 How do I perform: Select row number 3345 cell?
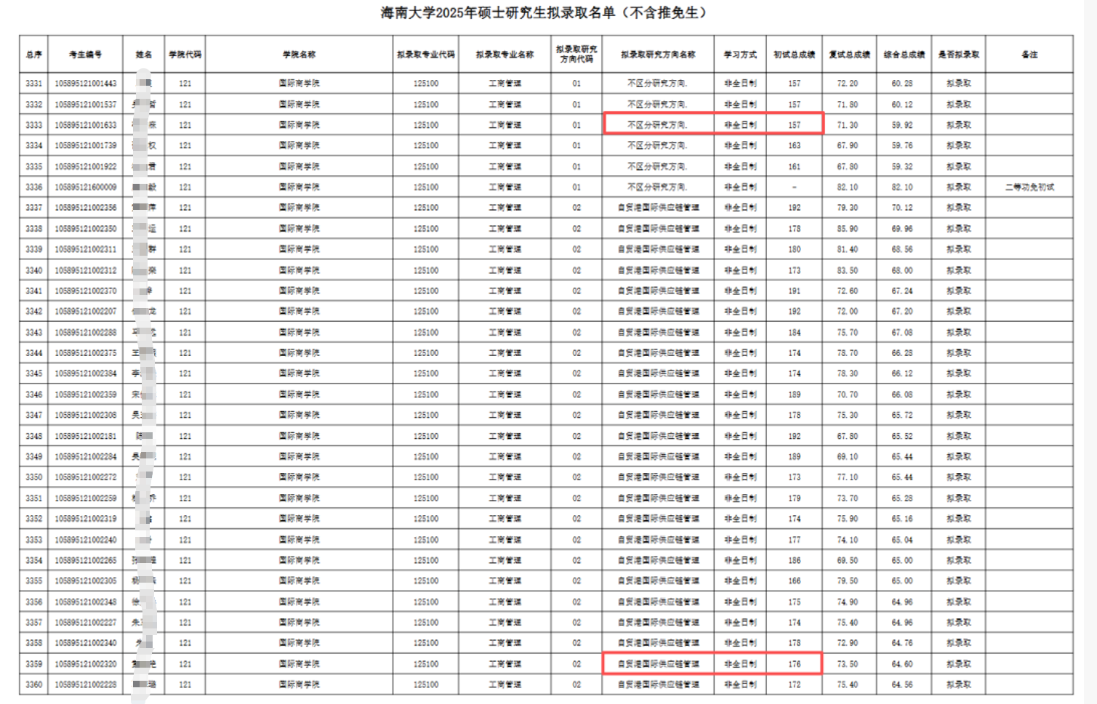point(33,373)
